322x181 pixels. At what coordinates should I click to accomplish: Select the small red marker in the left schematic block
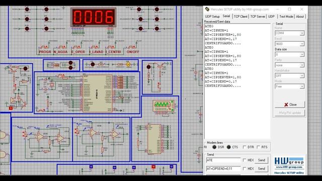click(x=11, y=108)
